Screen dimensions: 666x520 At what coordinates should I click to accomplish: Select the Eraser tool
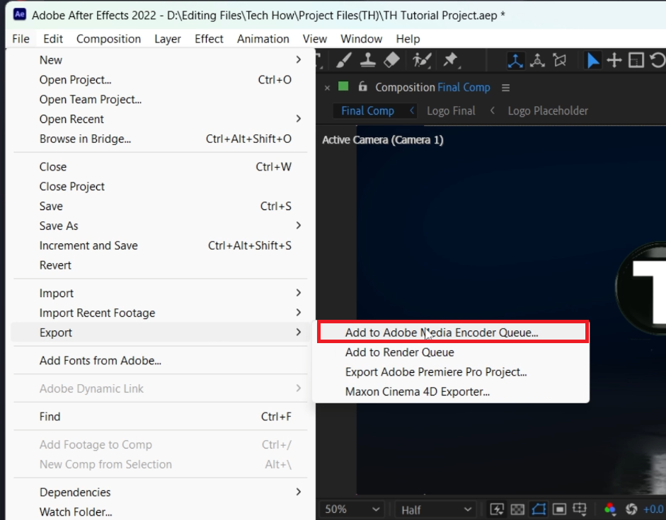[x=391, y=60]
